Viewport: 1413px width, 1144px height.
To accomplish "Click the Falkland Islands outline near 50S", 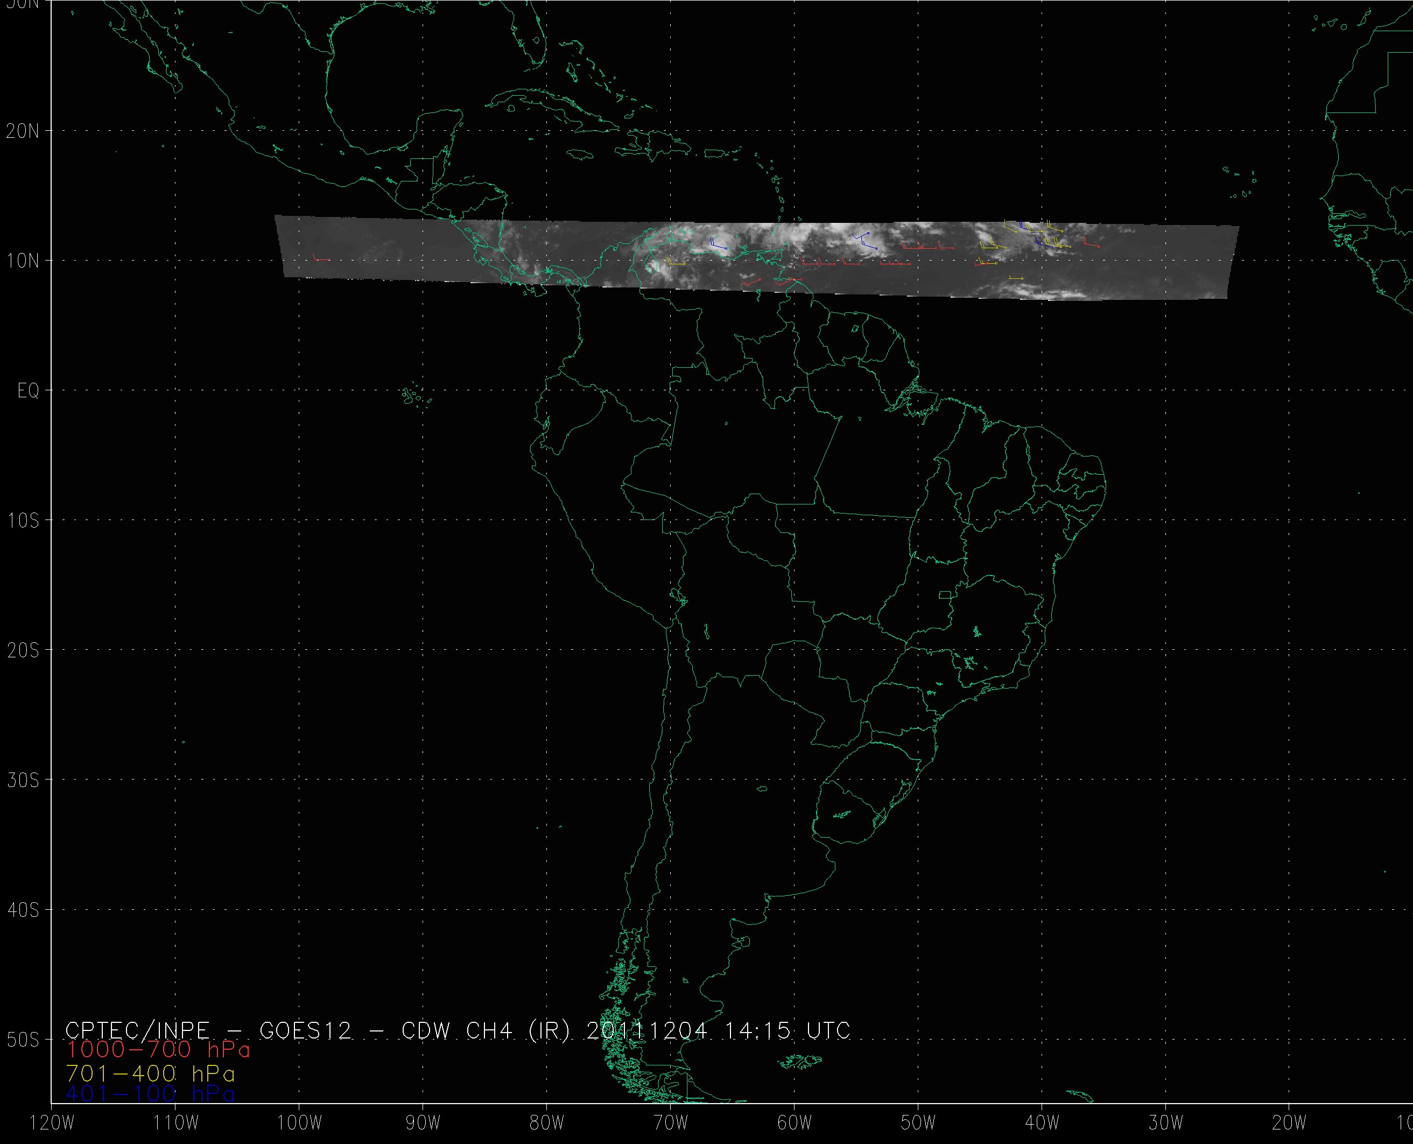I will coord(799,1062).
